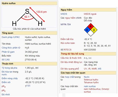Click the Độ nhớt link
The height and width of the screenshot is (97, 118).
pos(6,94)
